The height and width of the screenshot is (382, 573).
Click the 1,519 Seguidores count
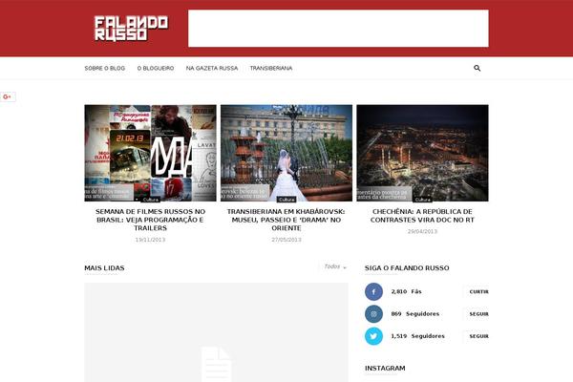coord(417,336)
